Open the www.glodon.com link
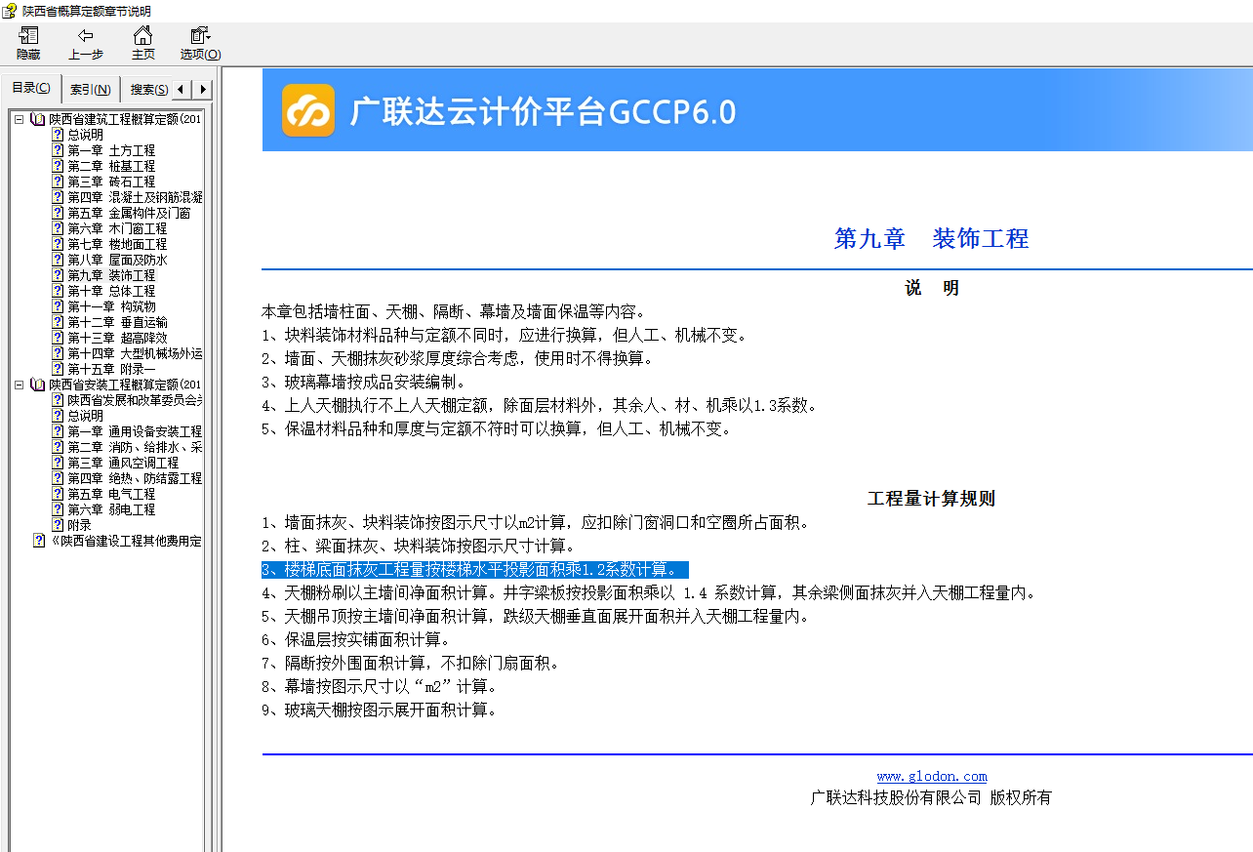 [x=932, y=777]
